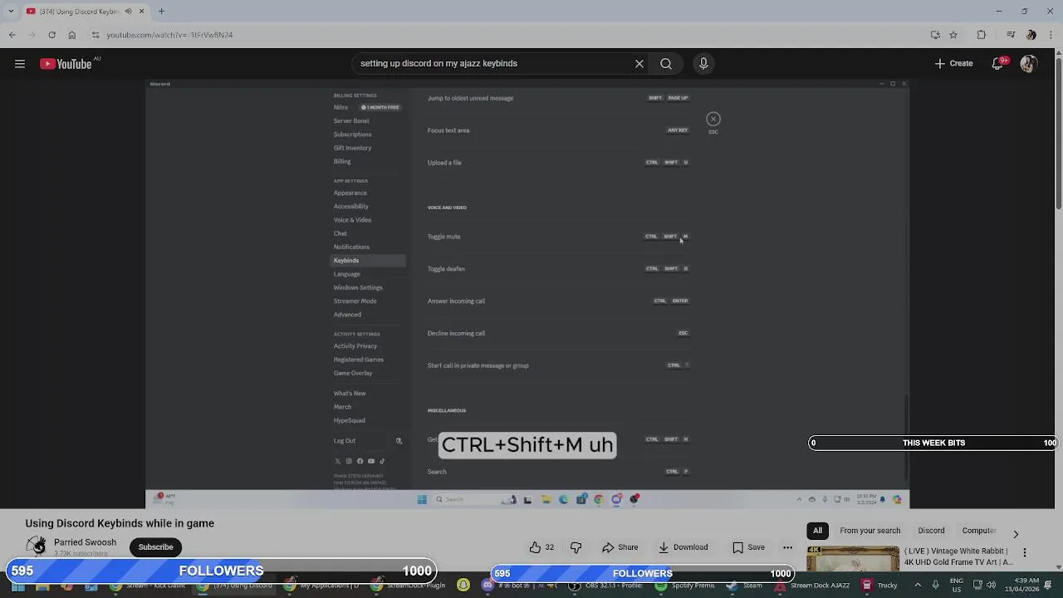Subscribe to Parried Swoosh
The image size is (1063, 598).
point(155,547)
